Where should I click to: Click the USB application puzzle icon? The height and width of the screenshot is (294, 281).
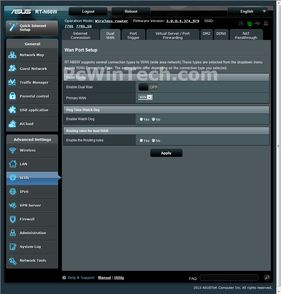point(12,110)
